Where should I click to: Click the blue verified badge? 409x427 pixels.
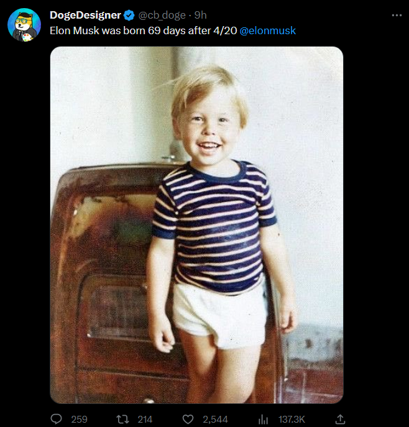128,15
